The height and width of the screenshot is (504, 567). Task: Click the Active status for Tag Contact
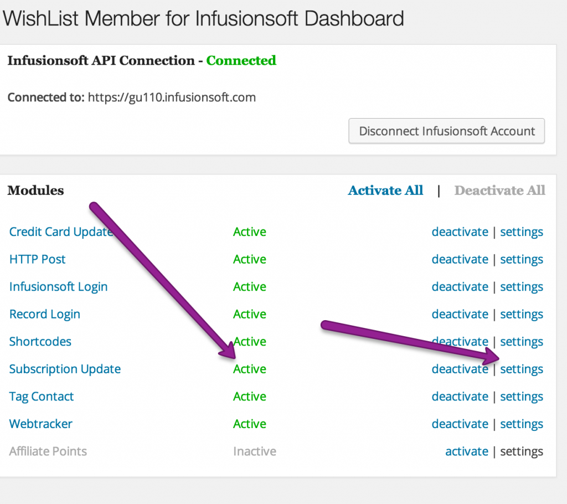pyautogui.click(x=250, y=397)
